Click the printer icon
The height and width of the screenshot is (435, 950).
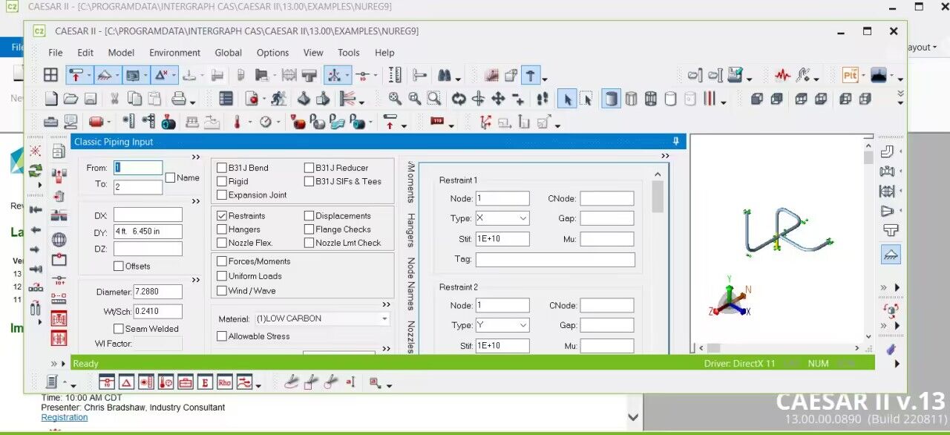tap(179, 99)
